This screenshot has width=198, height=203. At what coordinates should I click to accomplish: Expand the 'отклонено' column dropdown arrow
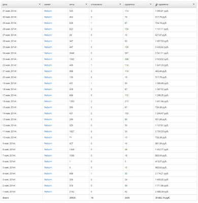(120, 4)
